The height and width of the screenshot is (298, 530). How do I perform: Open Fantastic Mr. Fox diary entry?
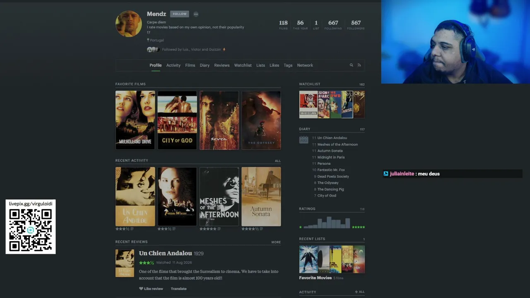(x=331, y=170)
